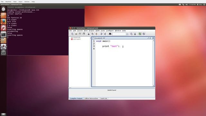
Task: Click the binoculars Find icon
Action: (110, 34)
